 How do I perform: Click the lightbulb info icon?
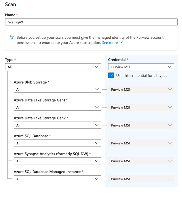click(12, 37)
